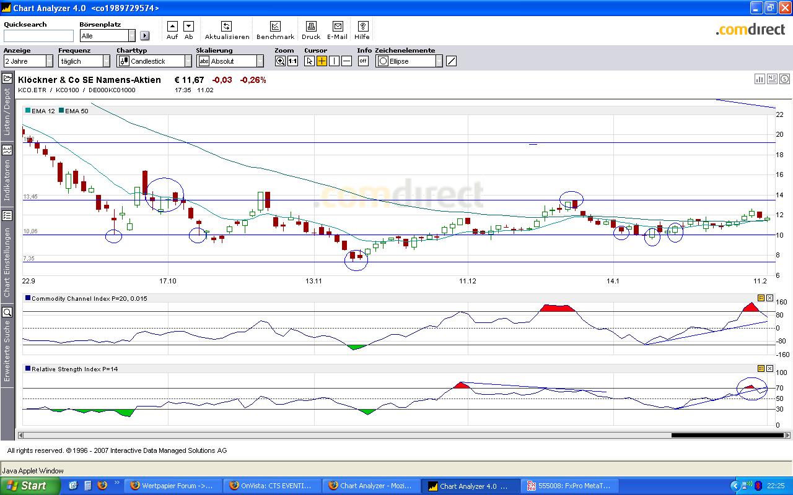Toggle the Info off switch
Viewport: 793px width, 495px height.
coord(363,61)
